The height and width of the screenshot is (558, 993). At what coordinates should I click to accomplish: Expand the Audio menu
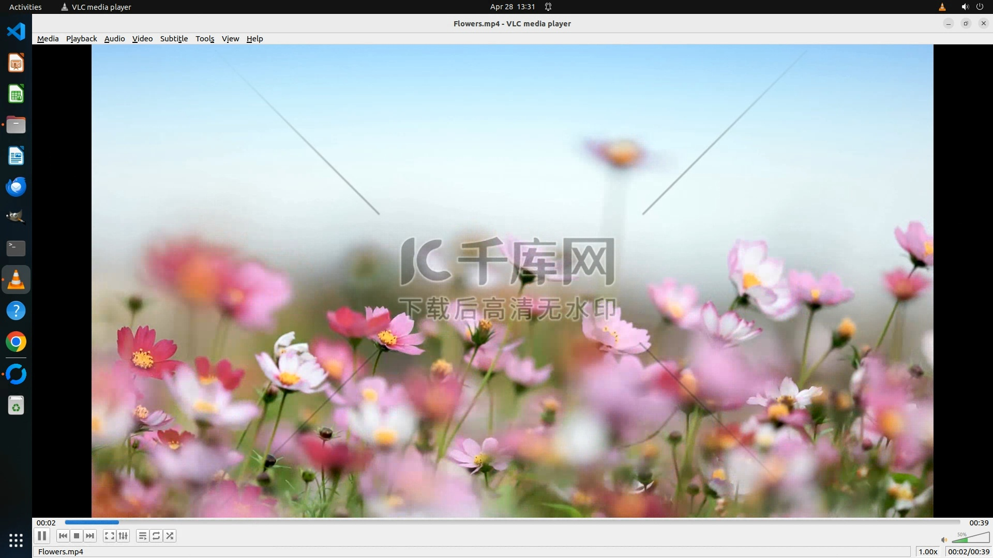click(x=114, y=39)
